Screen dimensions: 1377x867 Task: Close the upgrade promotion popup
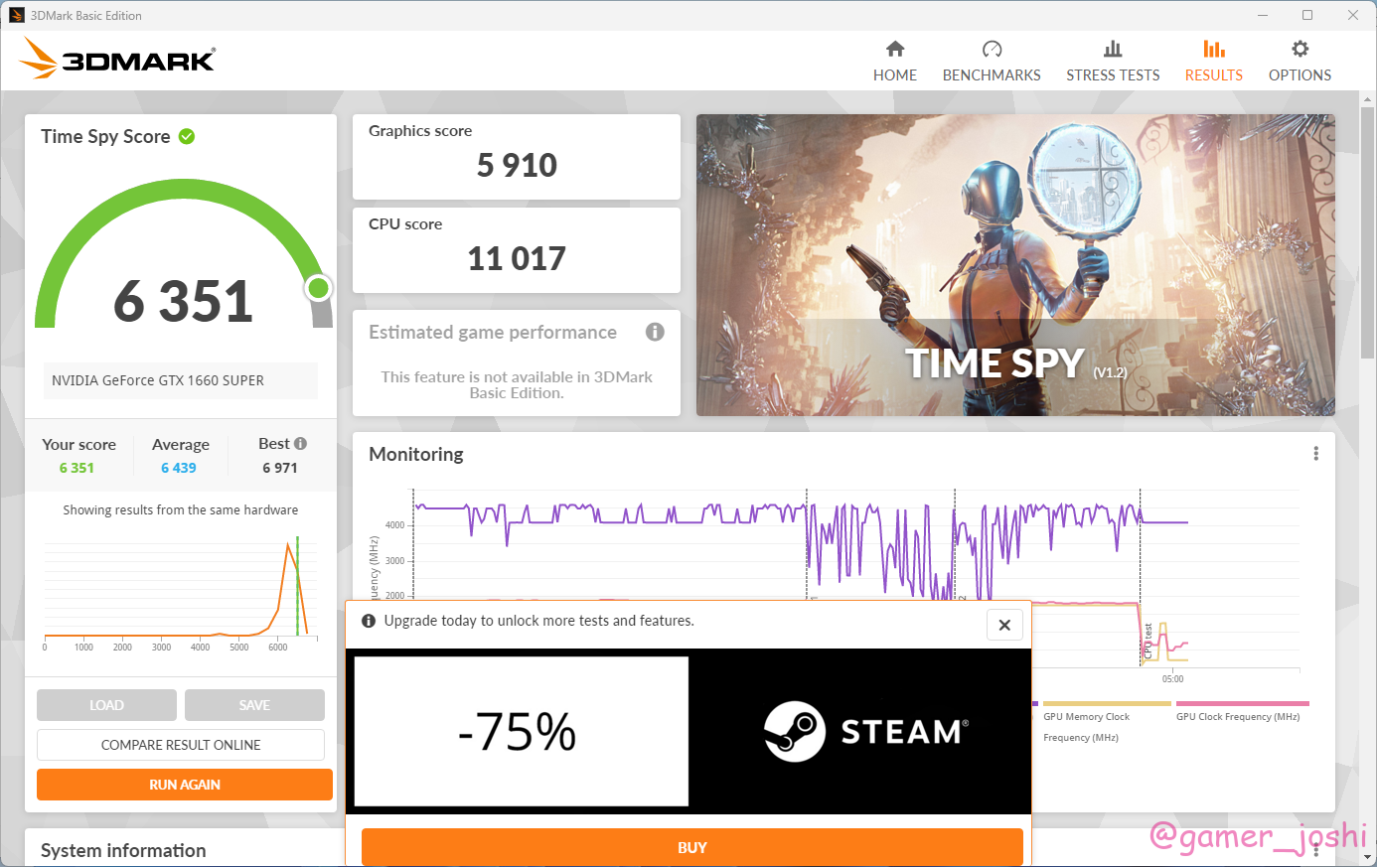1004,625
